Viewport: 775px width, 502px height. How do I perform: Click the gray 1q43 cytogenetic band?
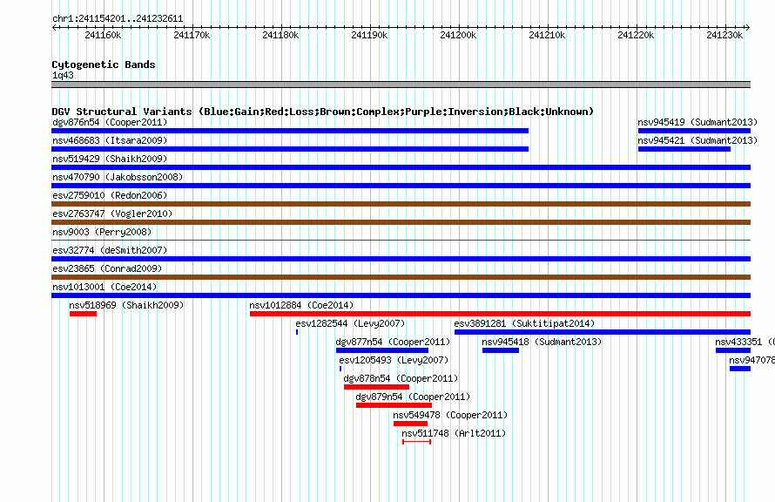[401, 85]
